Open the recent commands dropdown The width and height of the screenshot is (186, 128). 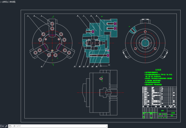click(11, 126)
